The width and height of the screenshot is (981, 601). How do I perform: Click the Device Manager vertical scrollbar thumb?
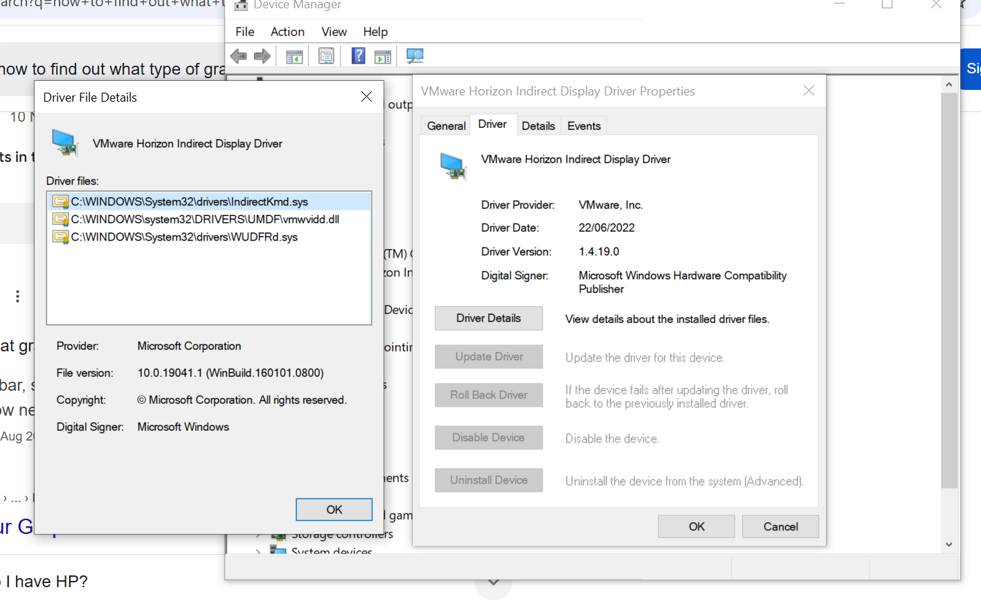tap(949, 290)
